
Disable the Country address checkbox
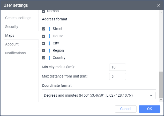(43, 58)
